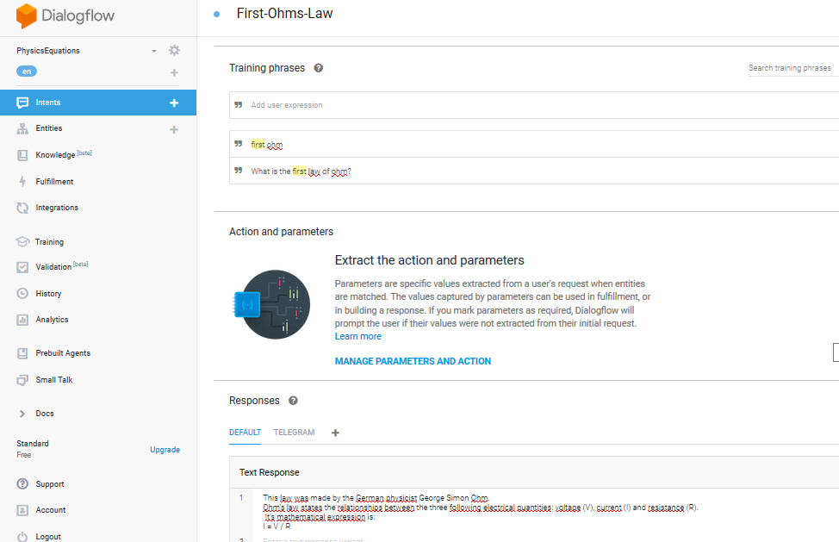Click the Action and parameters heading

tap(281, 232)
